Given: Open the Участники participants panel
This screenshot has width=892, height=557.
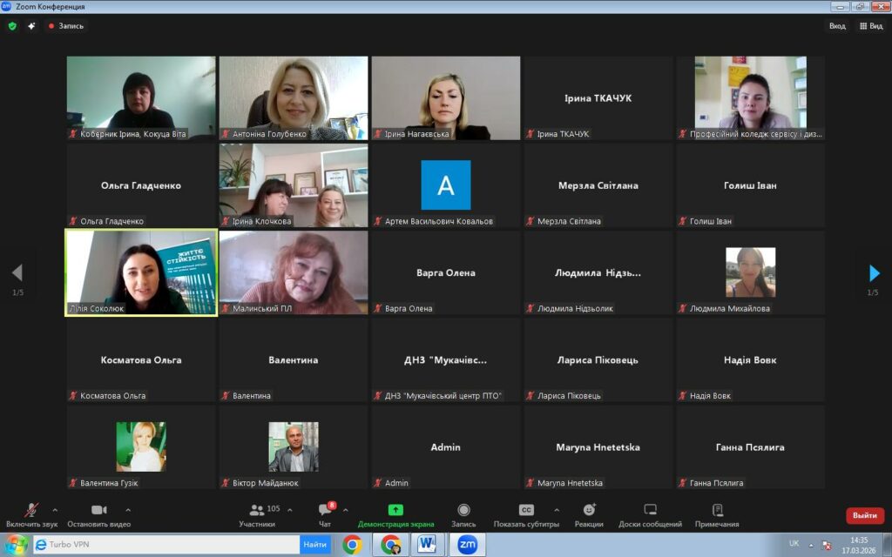Looking at the screenshot, I should [x=257, y=511].
